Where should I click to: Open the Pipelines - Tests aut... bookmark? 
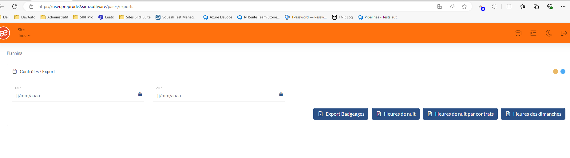click(x=379, y=17)
